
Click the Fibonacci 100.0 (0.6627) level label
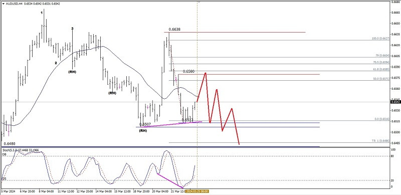click(x=380, y=39)
